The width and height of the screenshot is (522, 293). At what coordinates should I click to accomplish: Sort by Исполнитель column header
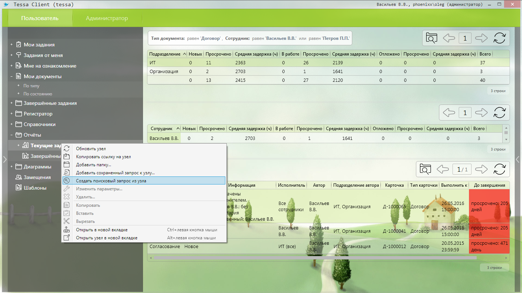(292, 185)
